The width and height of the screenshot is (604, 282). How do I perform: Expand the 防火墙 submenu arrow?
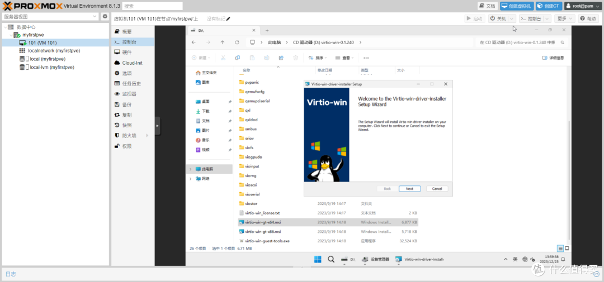[x=147, y=136]
